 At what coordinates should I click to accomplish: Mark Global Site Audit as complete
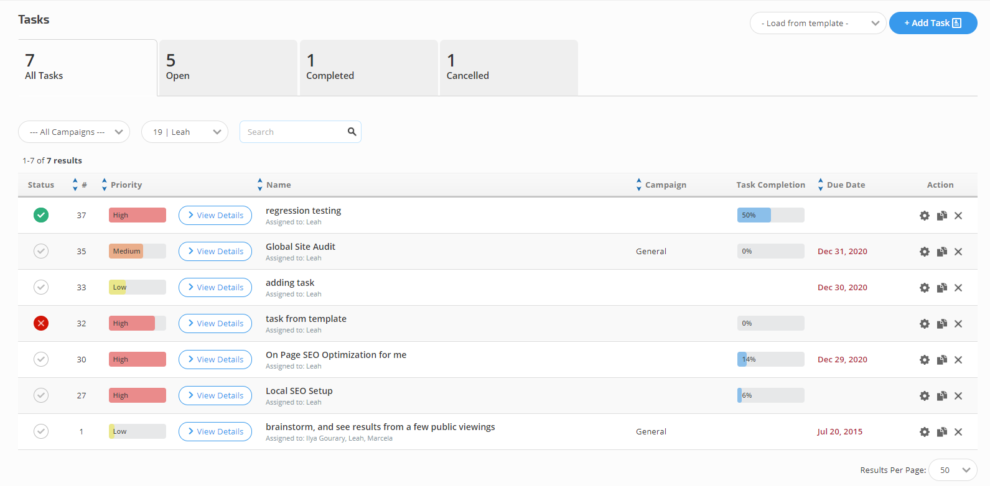[x=41, y=251]
